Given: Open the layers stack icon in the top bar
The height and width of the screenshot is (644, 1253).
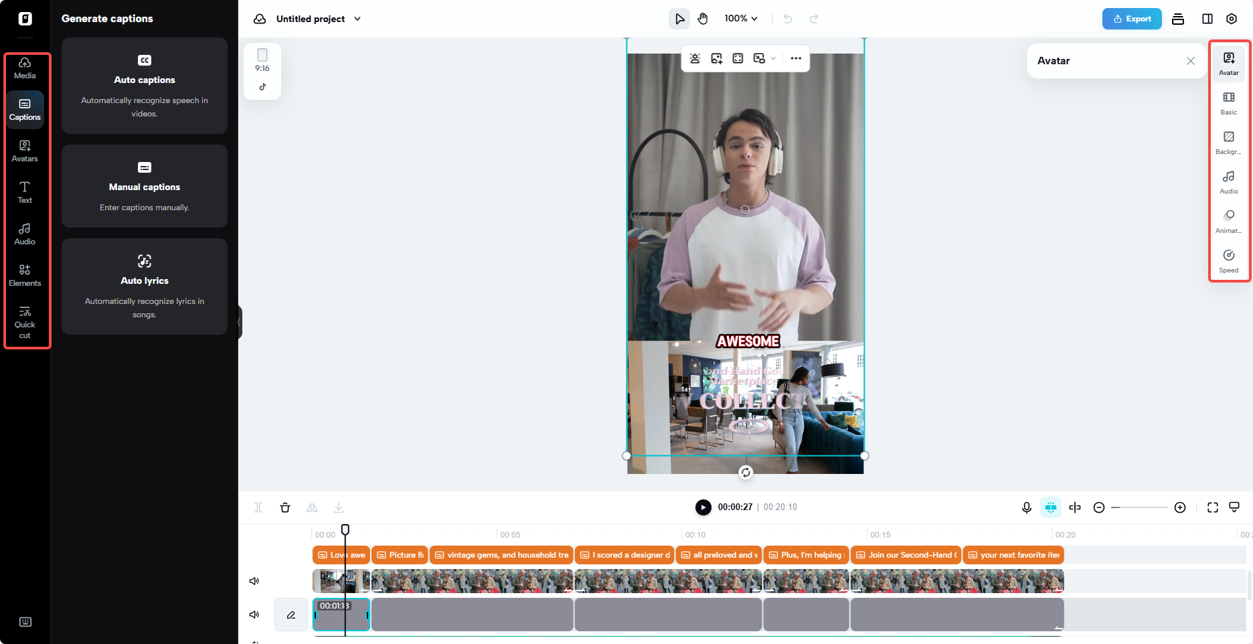Looking at the screenshot, I should [1178, 19].
